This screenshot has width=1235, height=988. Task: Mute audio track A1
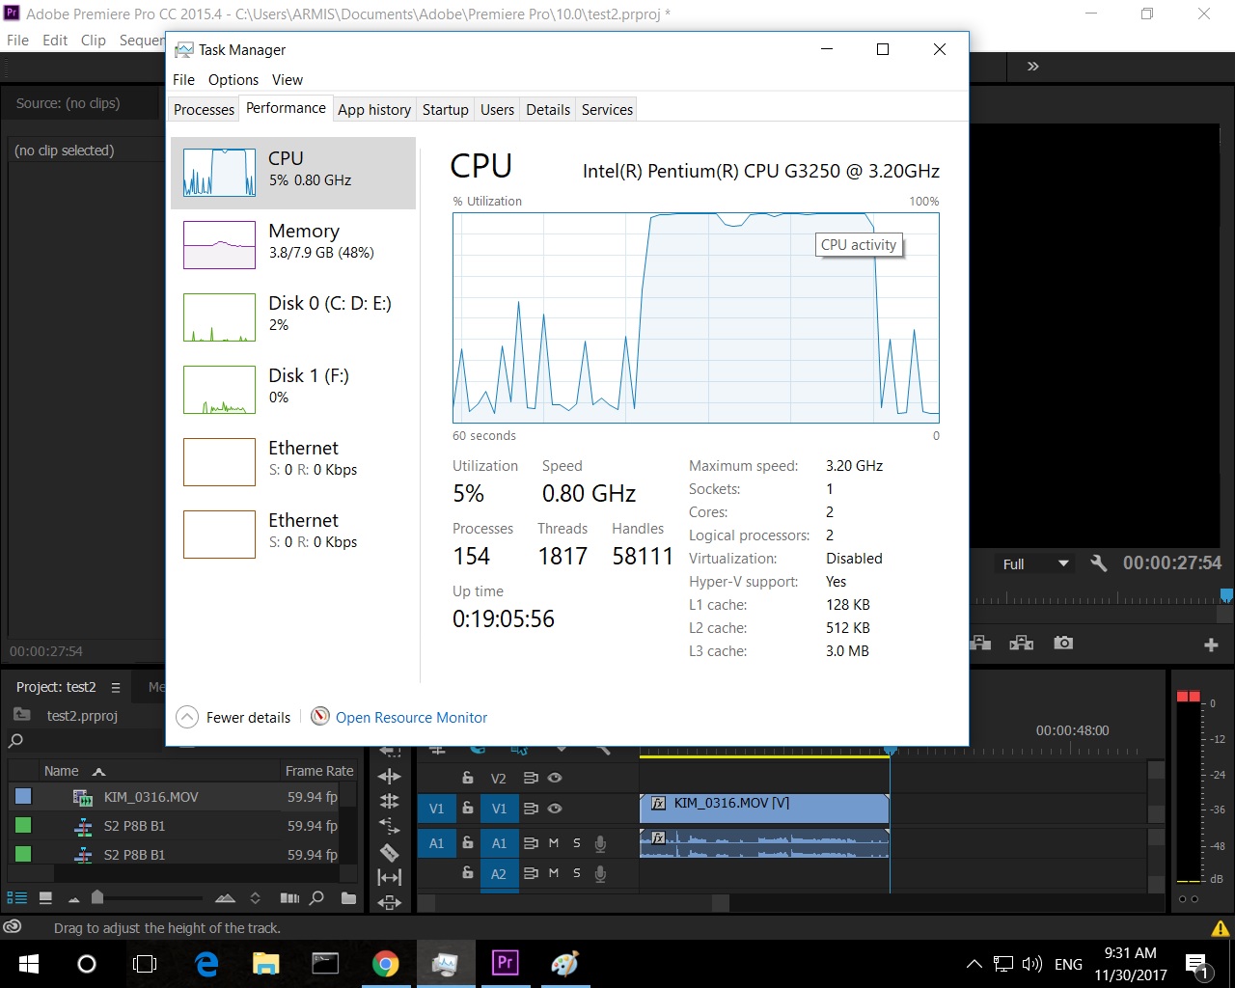click(x=554, y=843)
